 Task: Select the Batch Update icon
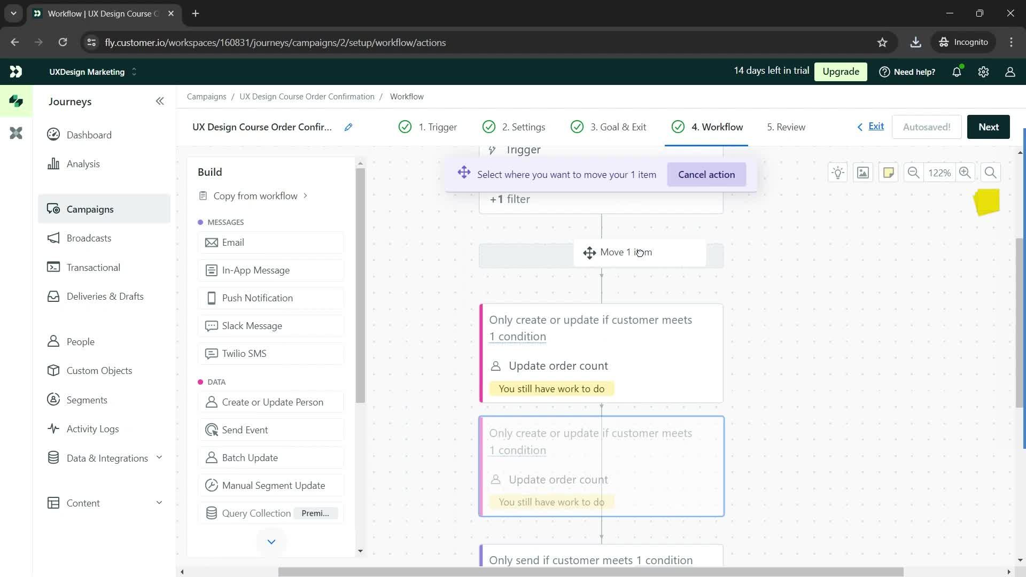211,457
